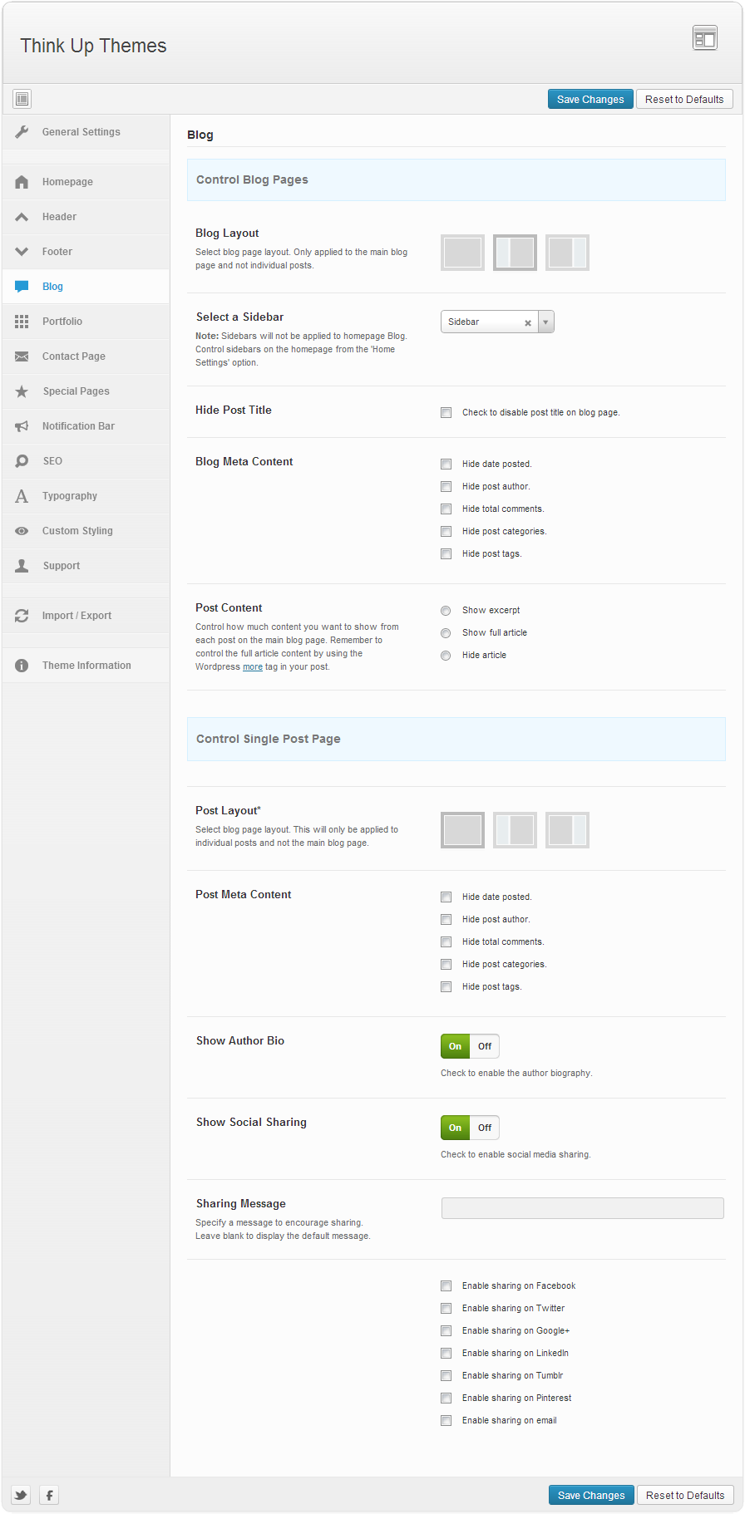745x1514 pixels.
Task: Follow the 'more' link in Post Content description
Action: tap(253, 667)
